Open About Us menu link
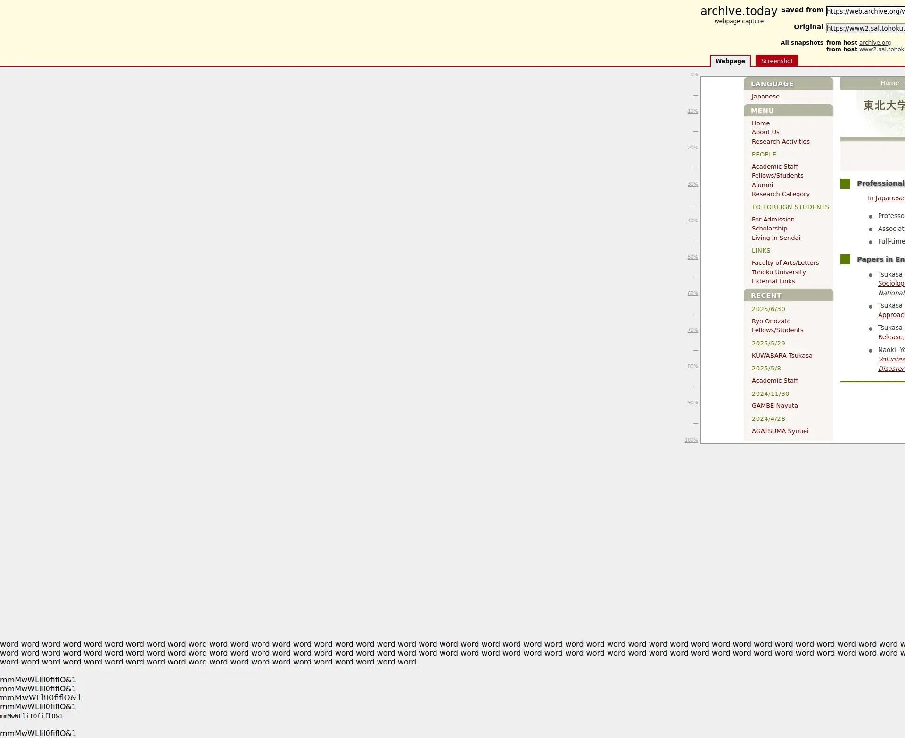The width and height of the screenshot is (905, 738). (x=765, y=132)
